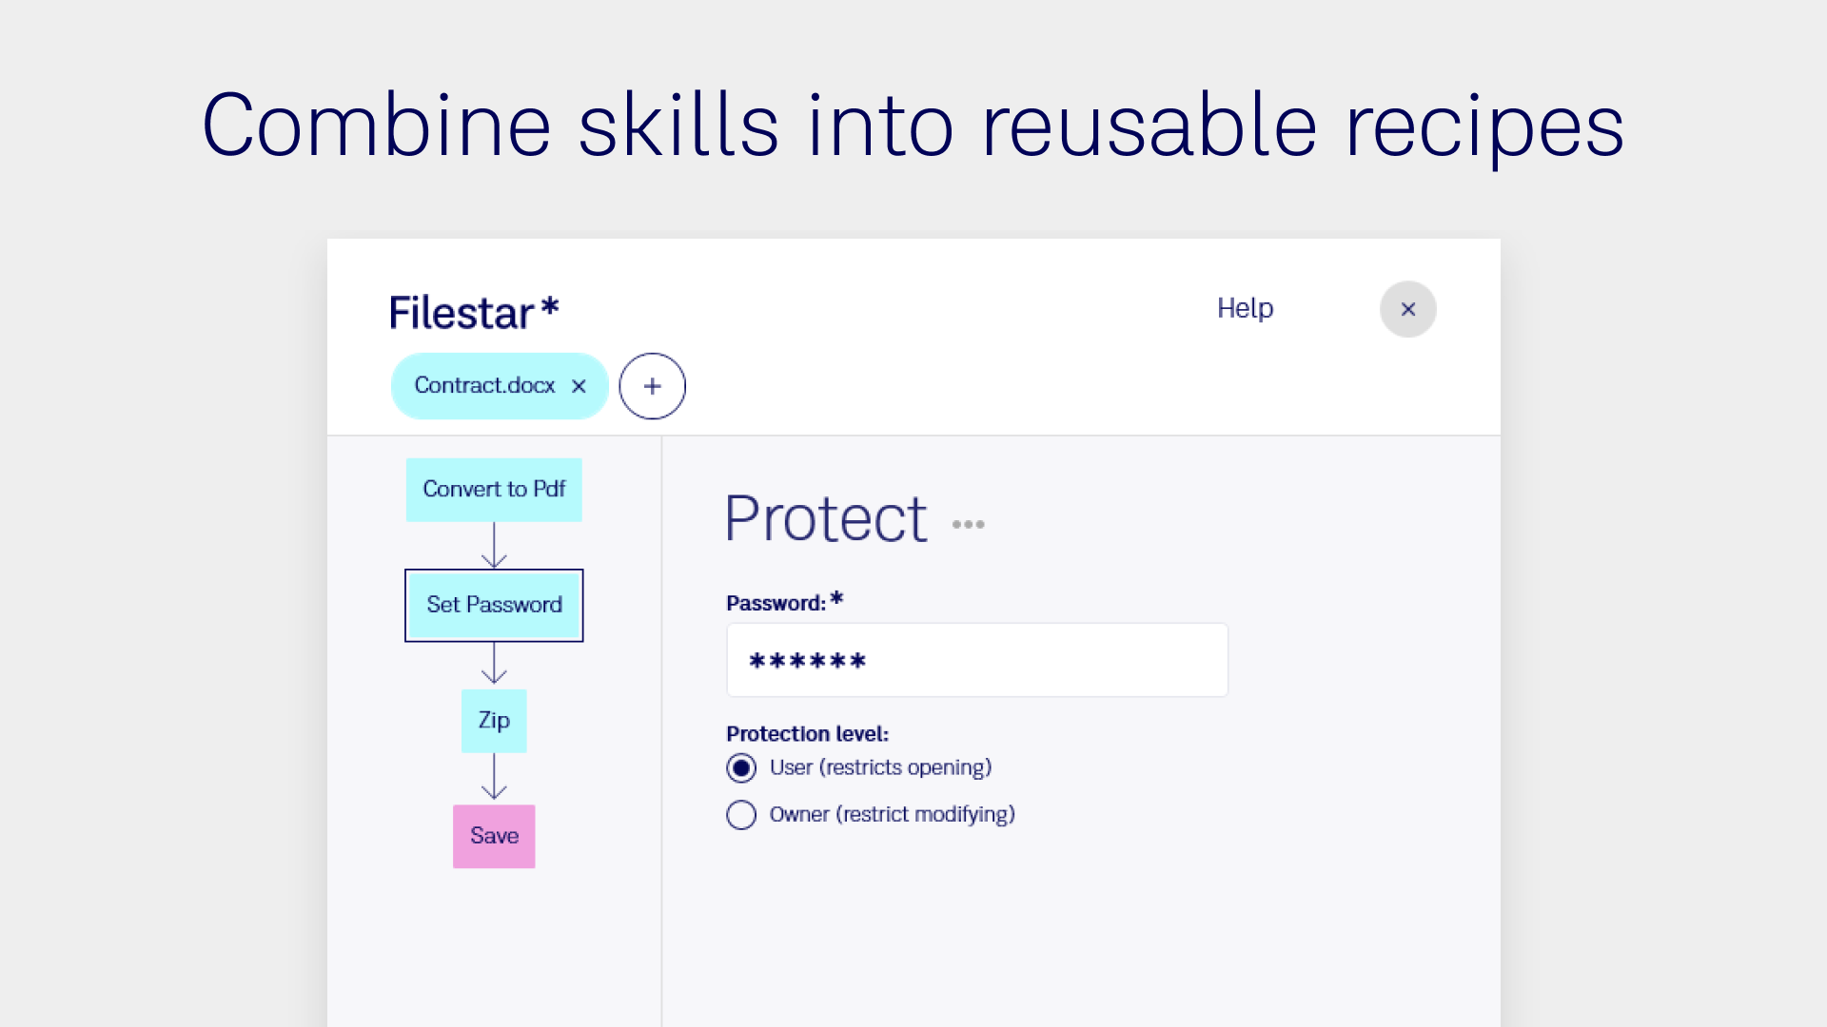Switch focus to the Protect panel
1827x1027 pixels.
[826, 516]
